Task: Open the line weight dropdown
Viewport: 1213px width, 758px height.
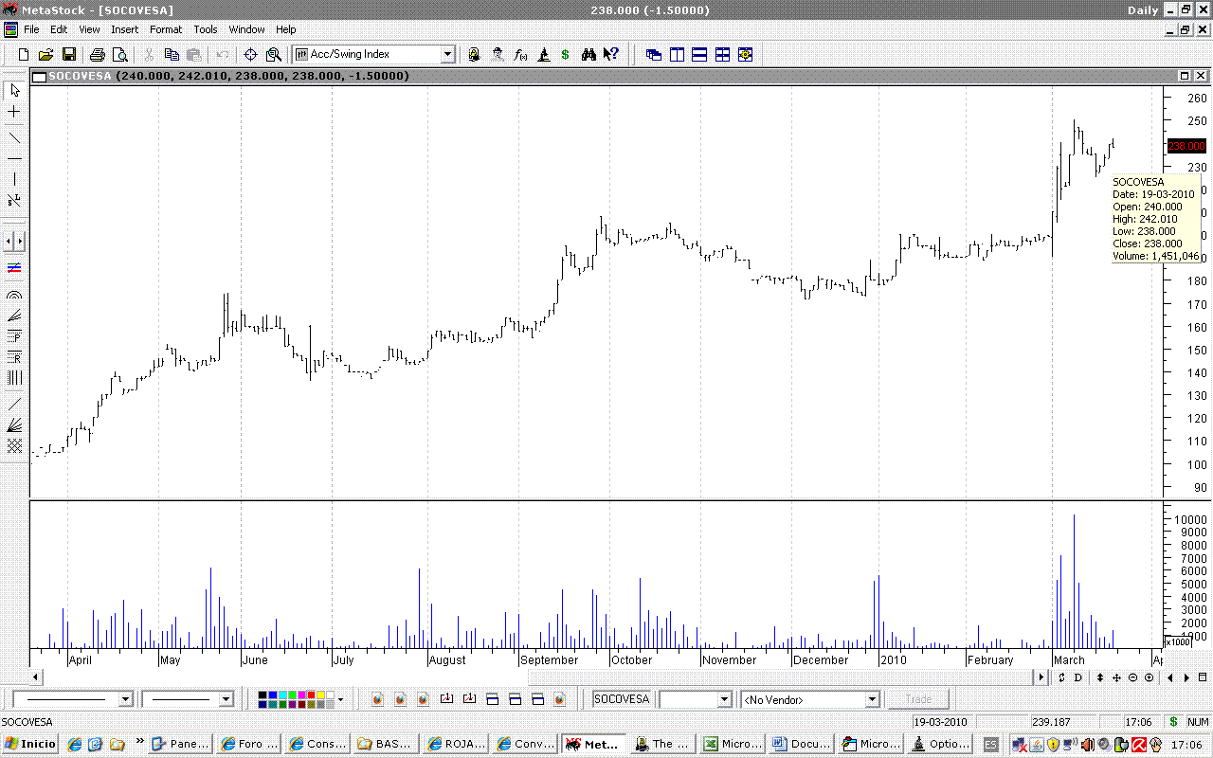Action: pyautogui.click(x=226, y=699)
